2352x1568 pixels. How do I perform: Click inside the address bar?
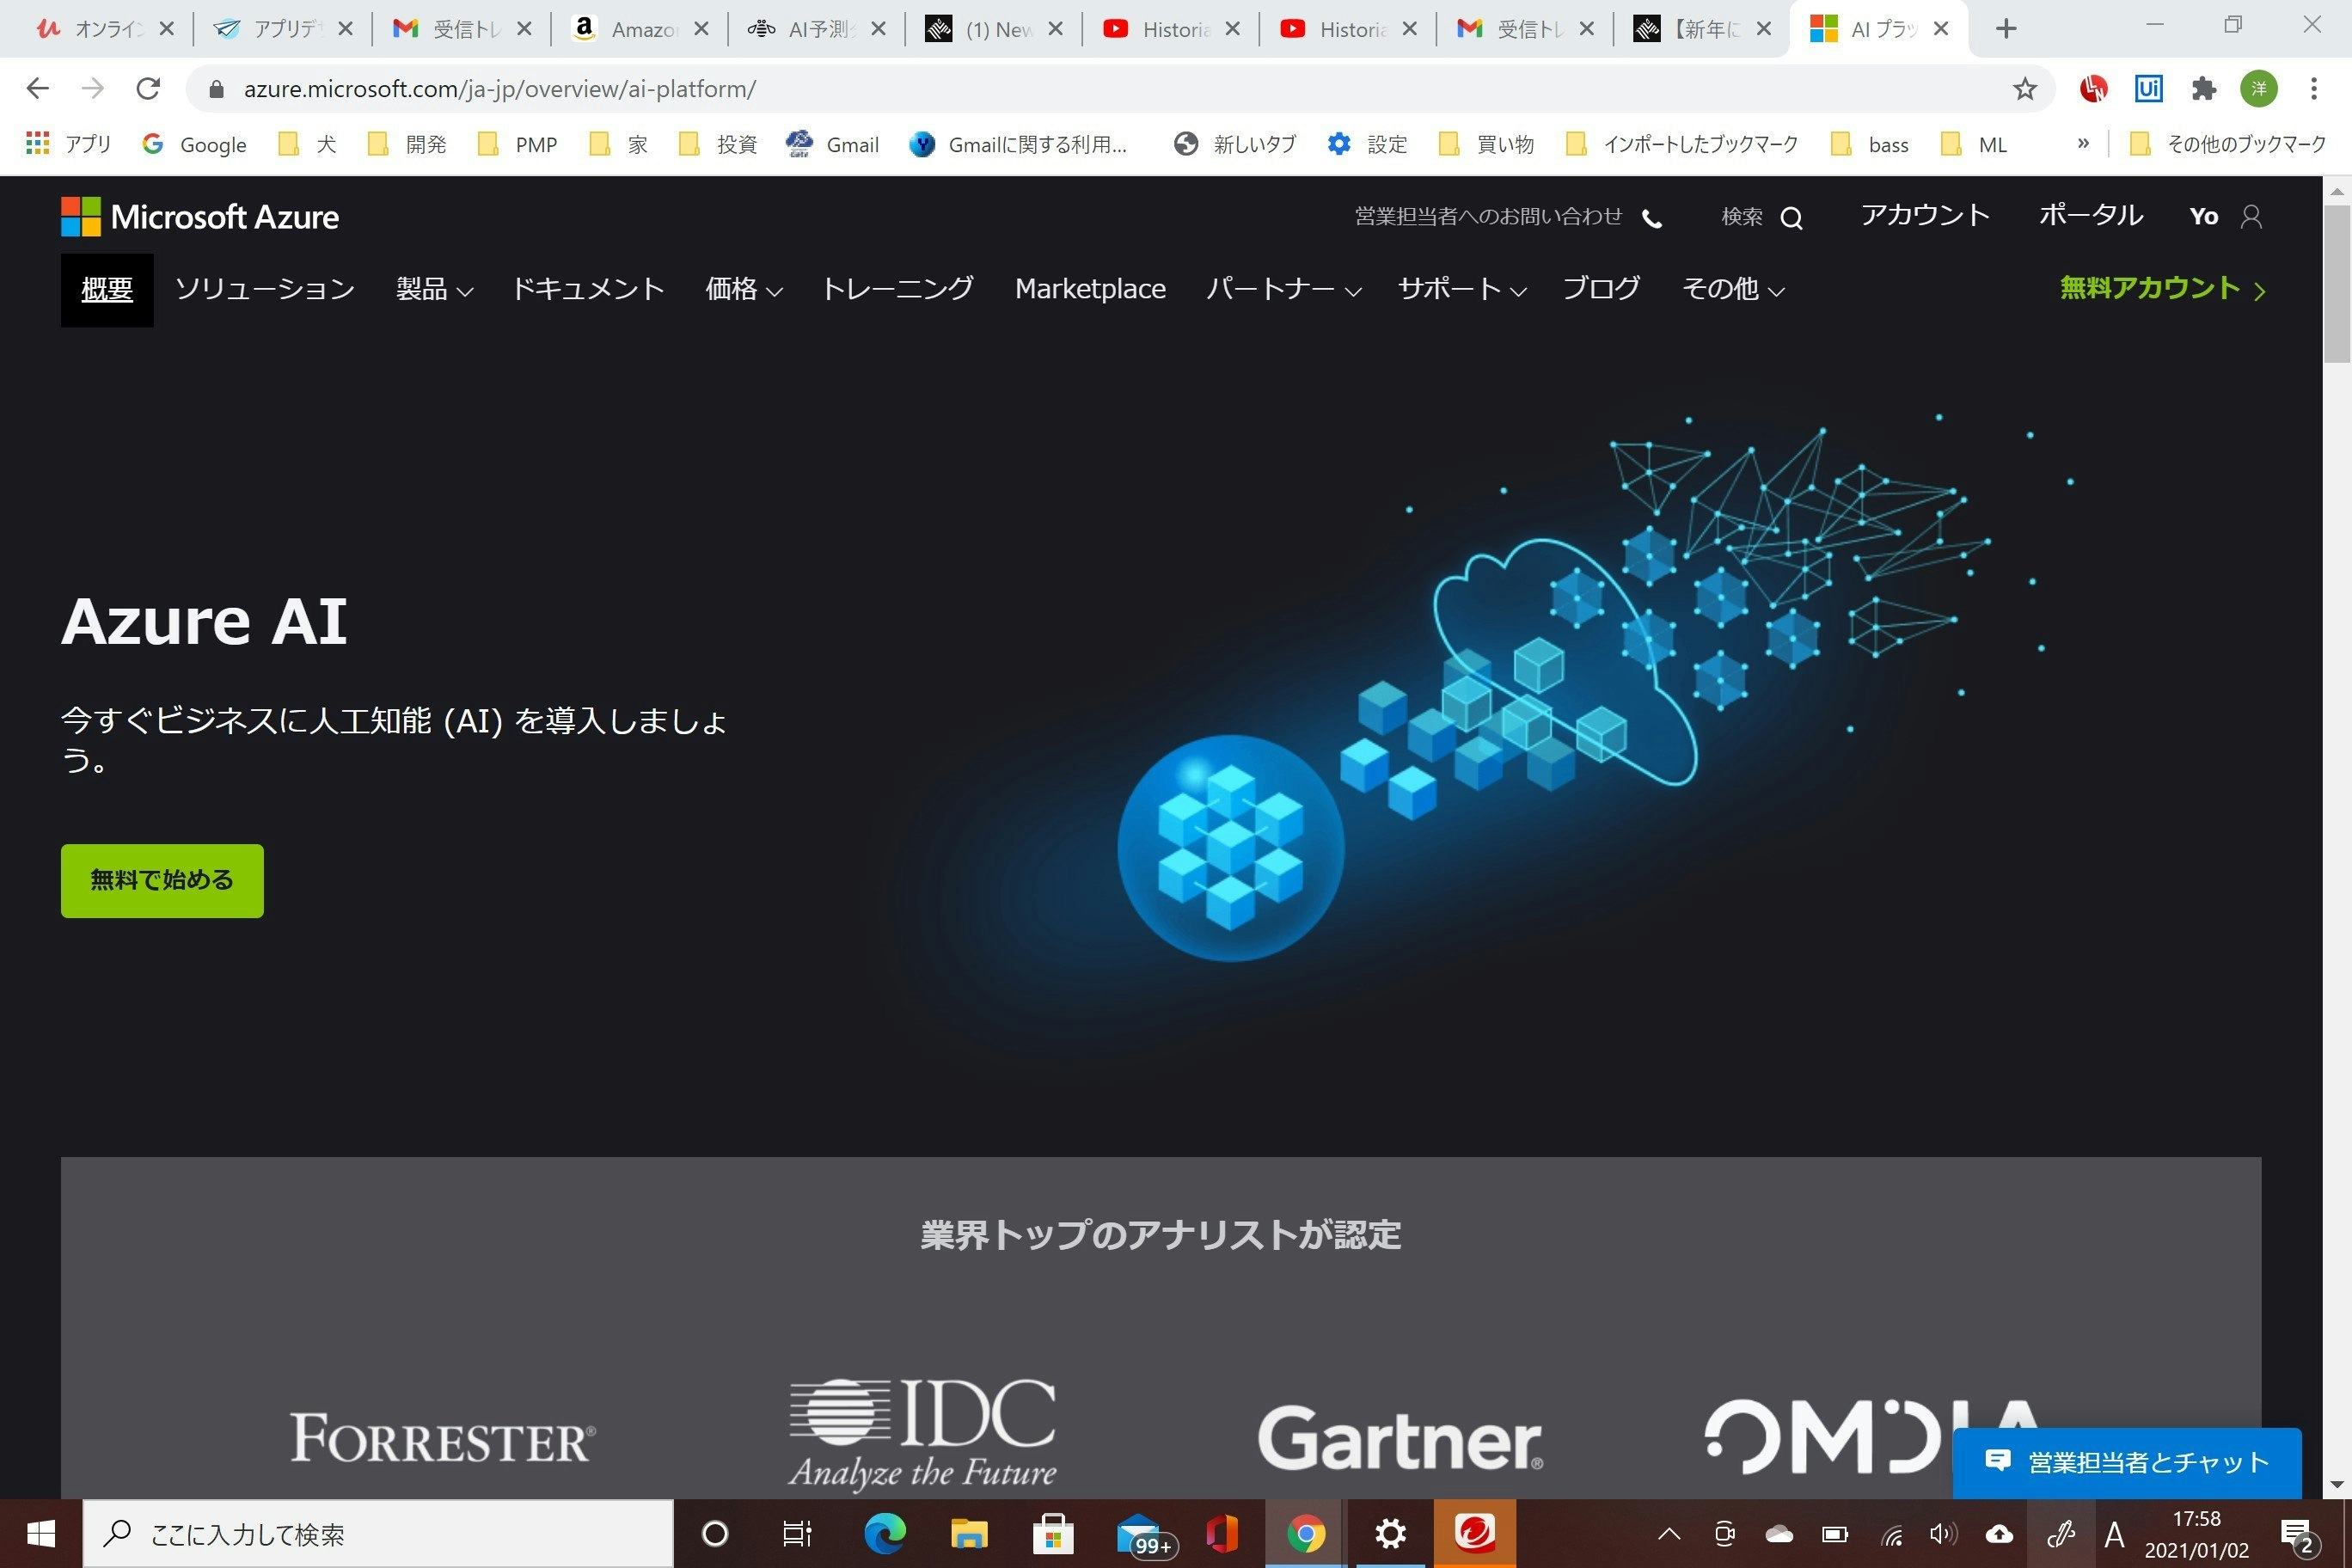(700, 88)
